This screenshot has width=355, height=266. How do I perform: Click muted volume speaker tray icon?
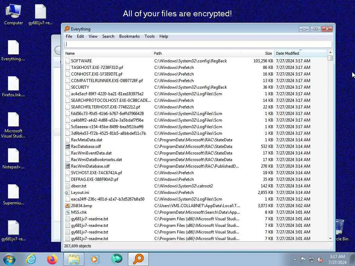(x=320, y=260)
